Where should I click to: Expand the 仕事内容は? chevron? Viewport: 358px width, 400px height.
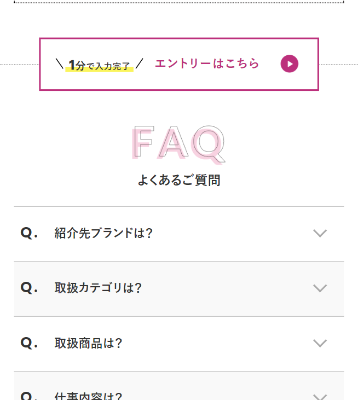[320, 396]
